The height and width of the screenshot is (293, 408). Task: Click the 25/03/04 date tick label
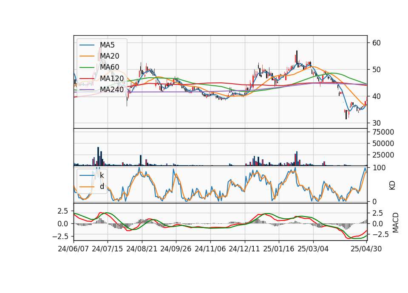coord(313,249)
